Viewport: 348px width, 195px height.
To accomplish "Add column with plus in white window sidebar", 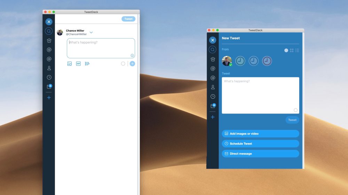I will coord(49,97).
